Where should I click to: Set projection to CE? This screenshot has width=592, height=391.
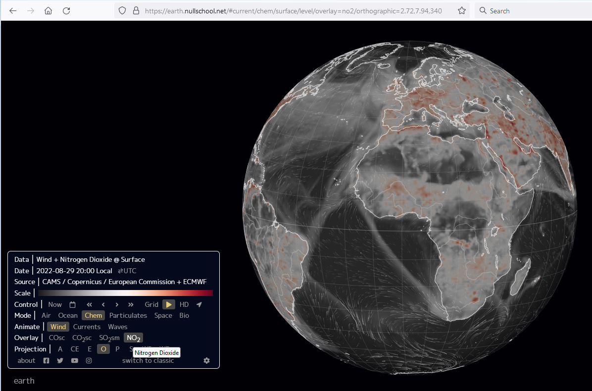[75, 349]
